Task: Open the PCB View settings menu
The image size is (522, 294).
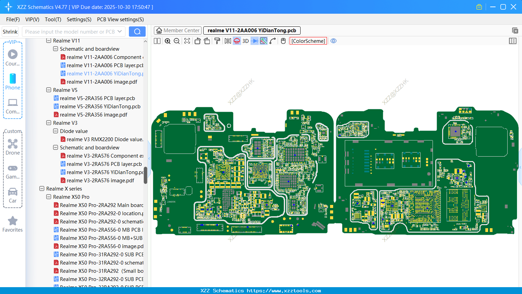Action: [120, 20]
